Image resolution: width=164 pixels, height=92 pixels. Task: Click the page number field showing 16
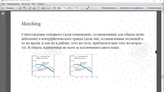(x=64, y=8)
